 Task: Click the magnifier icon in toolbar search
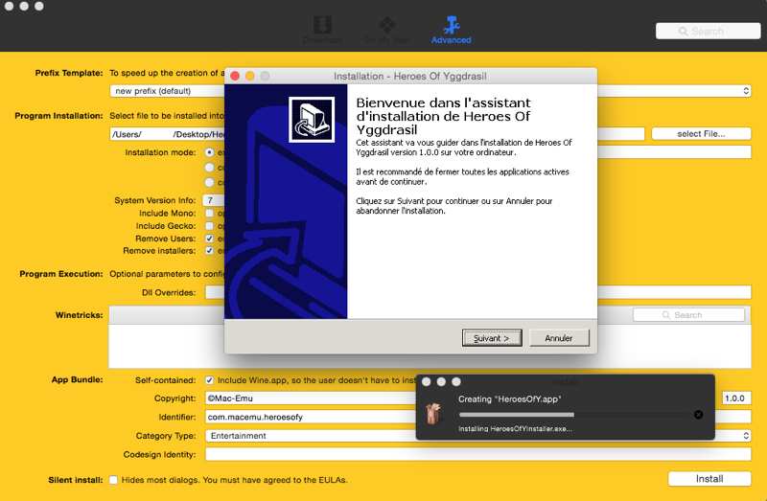(683, 32)
